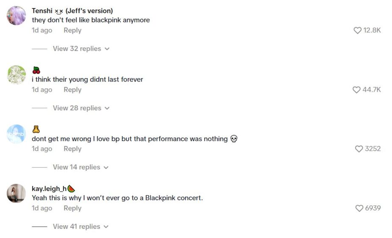Open Tenshi's purple-haired profile avatar

click(x=17, y=16)
